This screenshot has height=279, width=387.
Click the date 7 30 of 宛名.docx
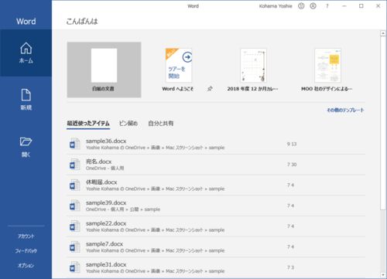coord(292,165)
